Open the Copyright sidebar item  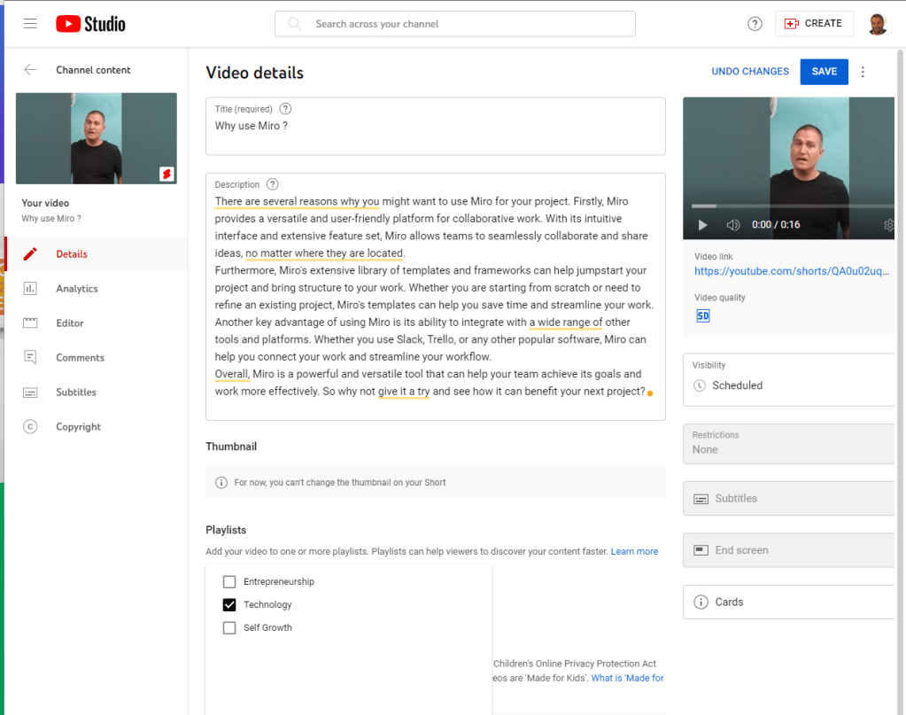click(96, 426)
